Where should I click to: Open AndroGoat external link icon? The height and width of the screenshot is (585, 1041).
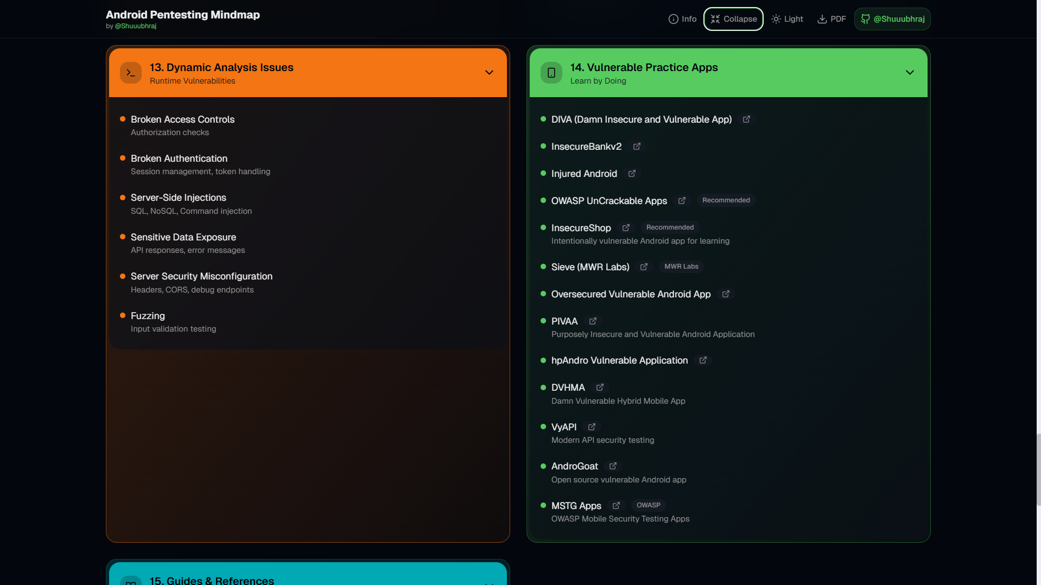coord(613,466)
